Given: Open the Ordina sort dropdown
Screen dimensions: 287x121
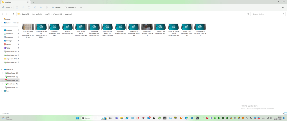Looking at the screenshot, I should point(57,7).
